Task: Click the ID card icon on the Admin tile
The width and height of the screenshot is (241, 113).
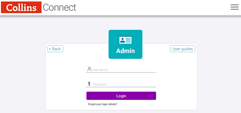Action: tap(125, 40)
